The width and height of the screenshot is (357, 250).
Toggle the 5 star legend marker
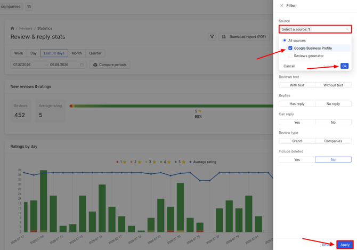tap(180, 162)
